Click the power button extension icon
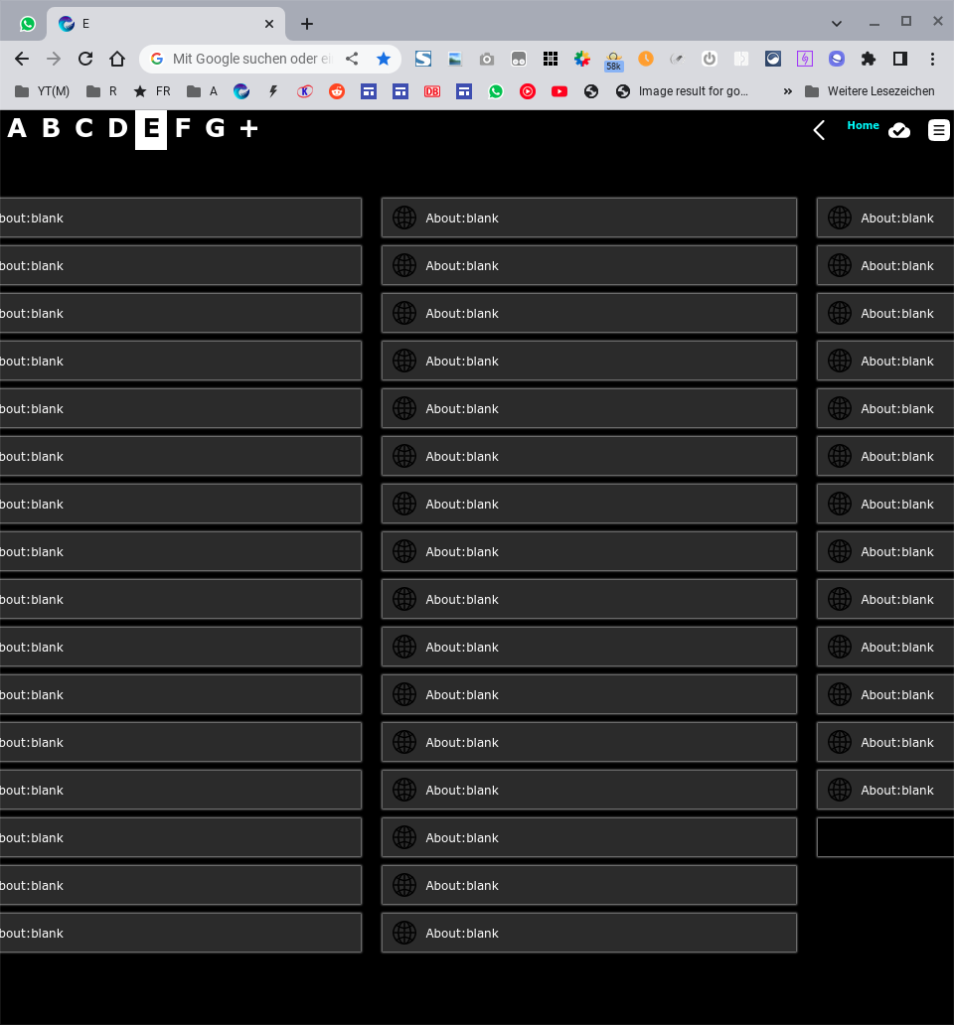 pyautogui.click(x=709, y=59)
